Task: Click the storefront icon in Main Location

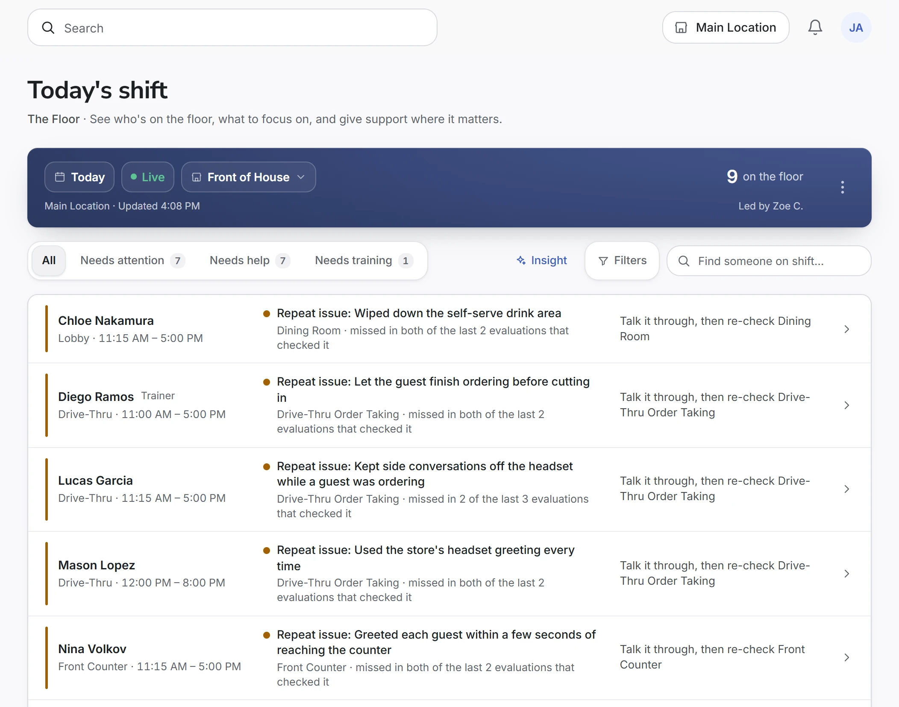Action: pyautogui.click(x=681, y=27)
